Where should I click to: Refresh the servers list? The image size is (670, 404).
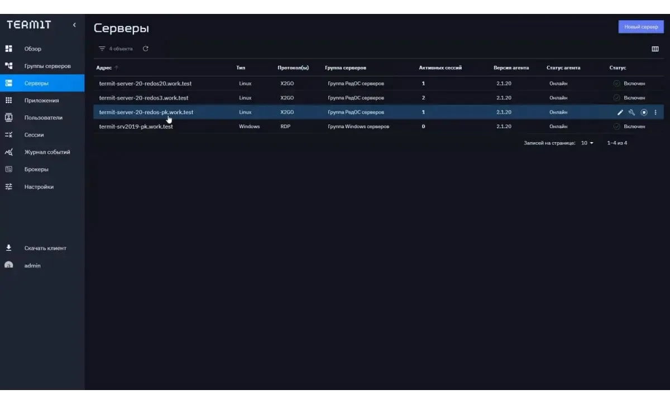pyautogui.click(x=146, y=49)
